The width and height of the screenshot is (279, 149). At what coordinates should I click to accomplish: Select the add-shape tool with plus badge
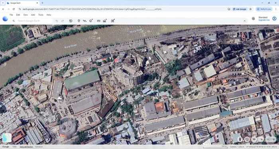pyautogui.click(x=91, y=21)
